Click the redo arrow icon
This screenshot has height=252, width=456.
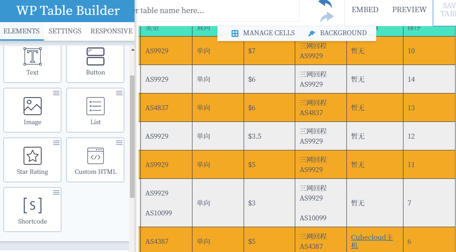(x=326, y=17)
